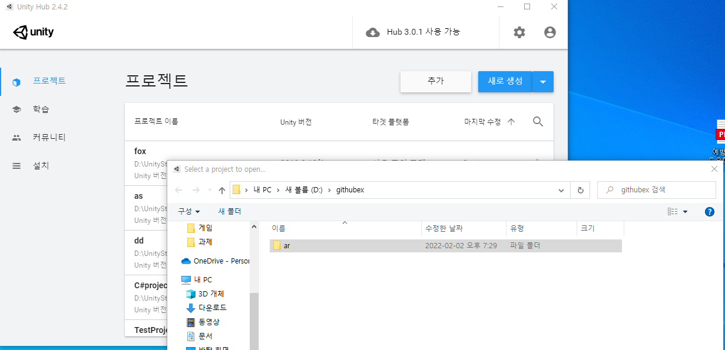This screenshot has width=725, height=350.
Task: Click the Hub 3.0.1 사용 가능 notice
Action: coord(423,32)
